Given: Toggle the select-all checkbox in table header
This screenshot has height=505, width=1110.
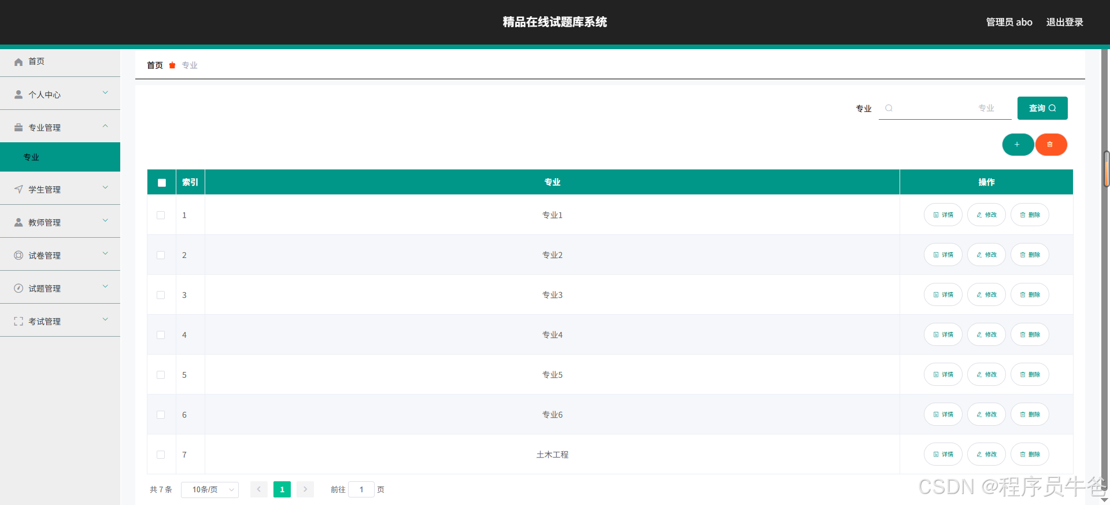Looking at the screenshot, I should (x=162, y=183).
